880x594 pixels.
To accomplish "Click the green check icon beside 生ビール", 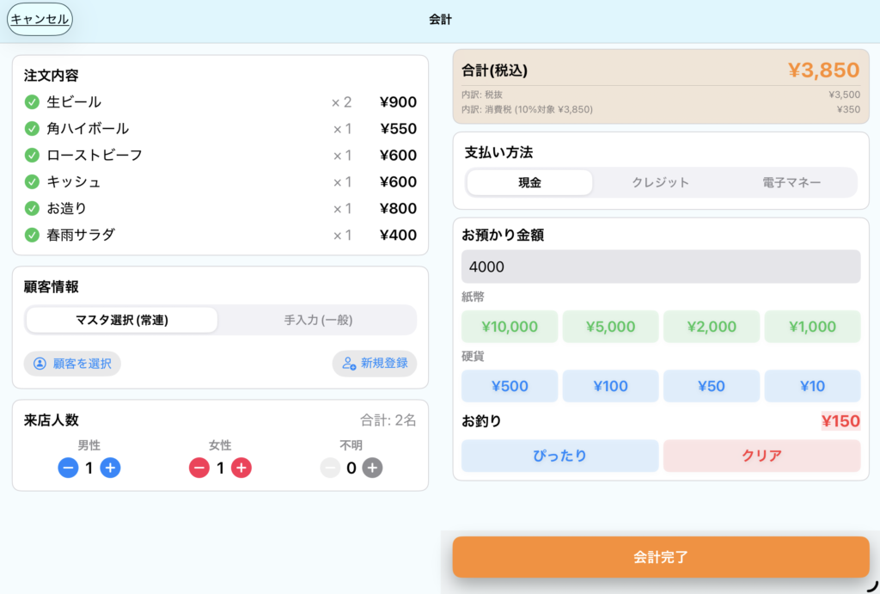I will tap(32, 102).
